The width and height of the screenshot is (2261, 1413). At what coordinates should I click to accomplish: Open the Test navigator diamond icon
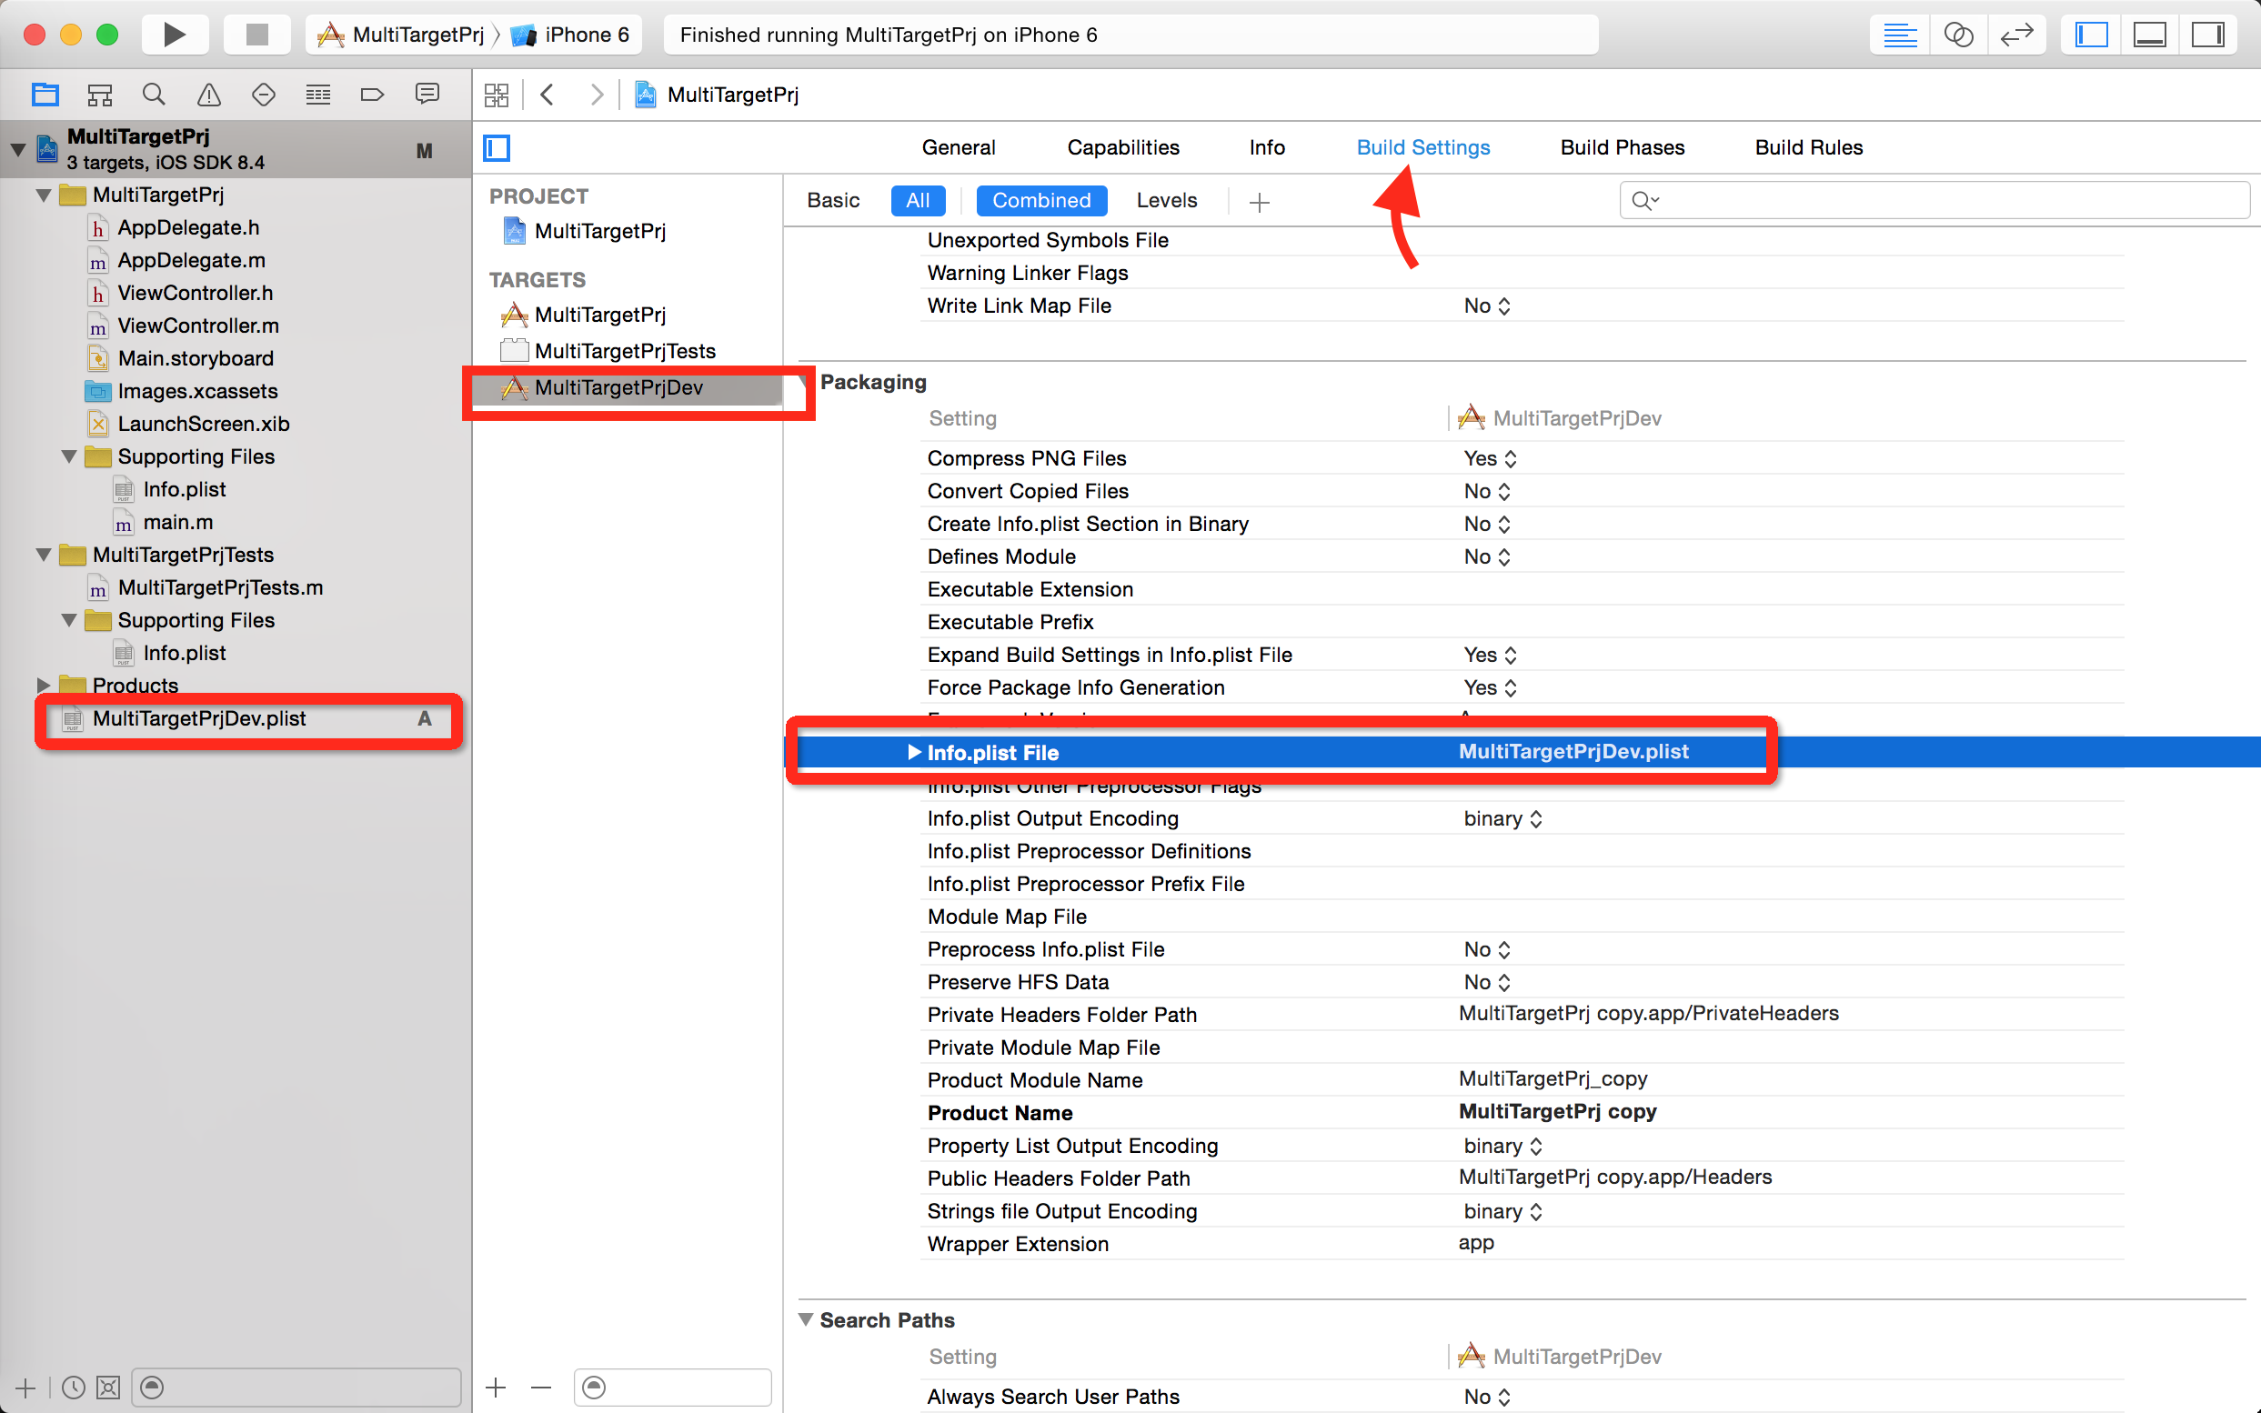coord(264,95)
